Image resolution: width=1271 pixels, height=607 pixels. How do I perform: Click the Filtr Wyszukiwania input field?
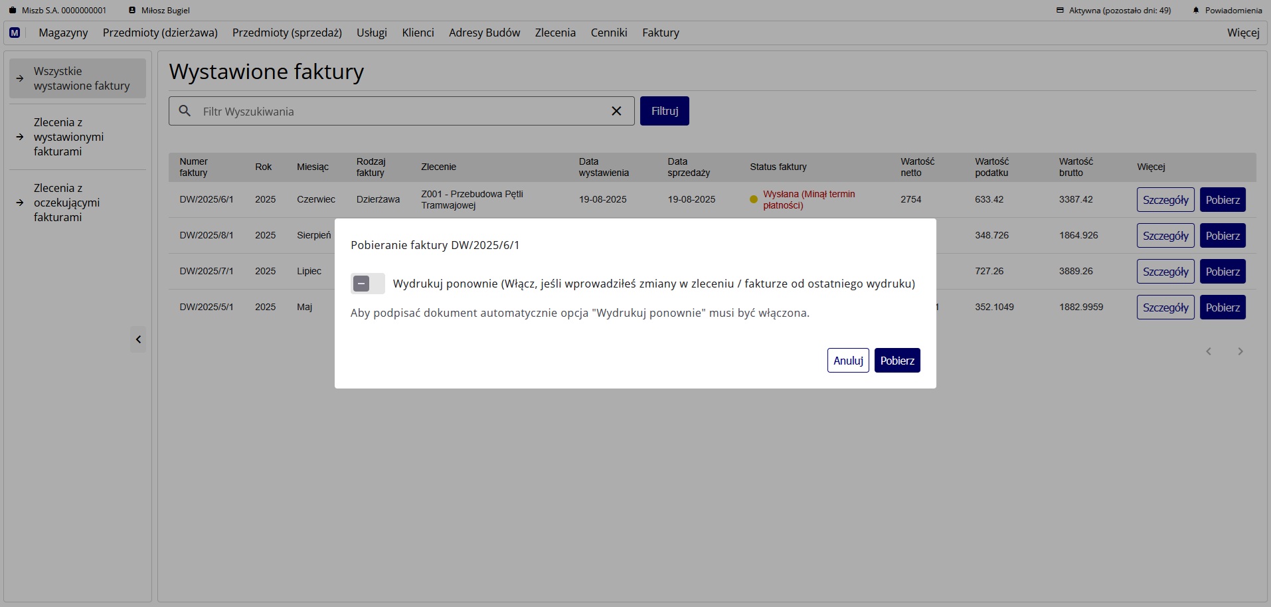[398, 112]
